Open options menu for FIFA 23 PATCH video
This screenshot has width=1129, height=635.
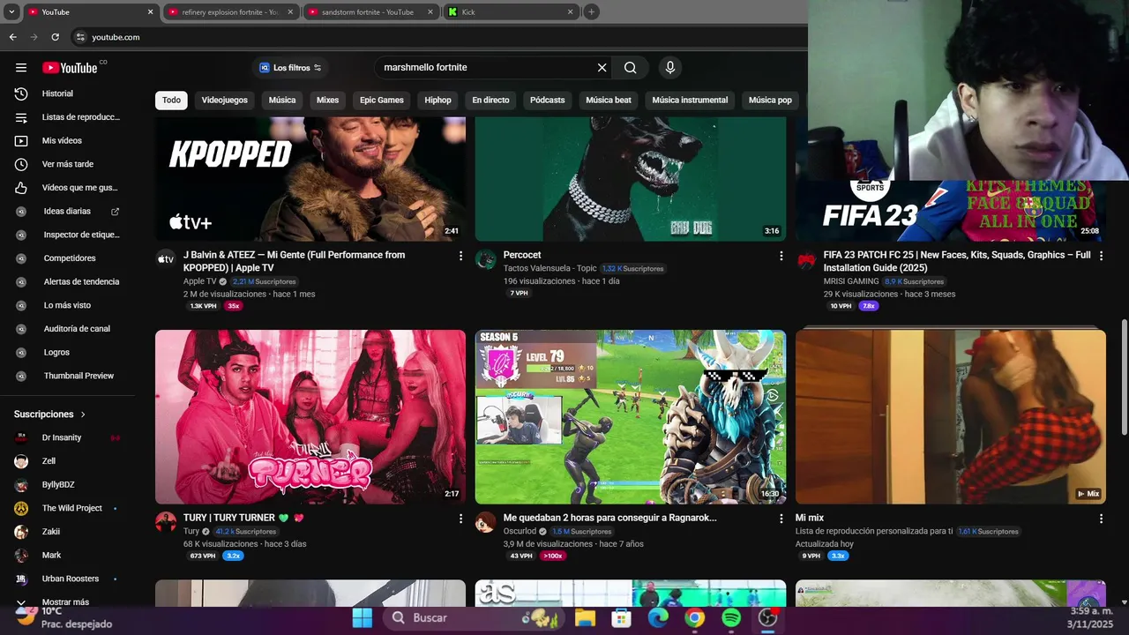pyautogui.click(x=1101, y=256)
